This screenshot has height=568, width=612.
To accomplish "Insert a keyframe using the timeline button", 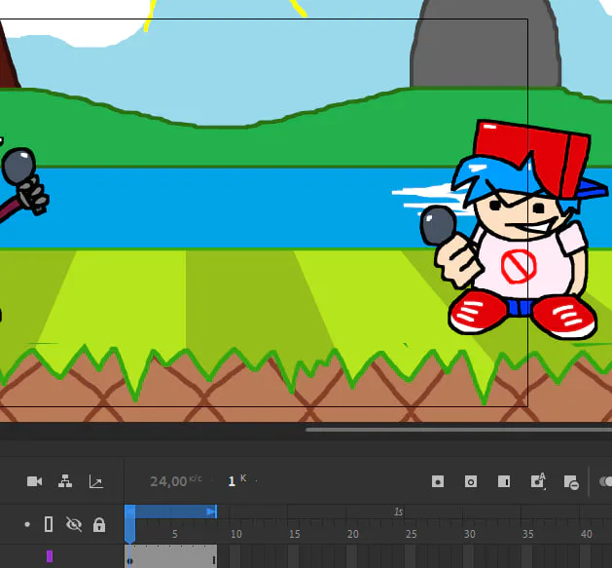I will [x=438, y=481].
